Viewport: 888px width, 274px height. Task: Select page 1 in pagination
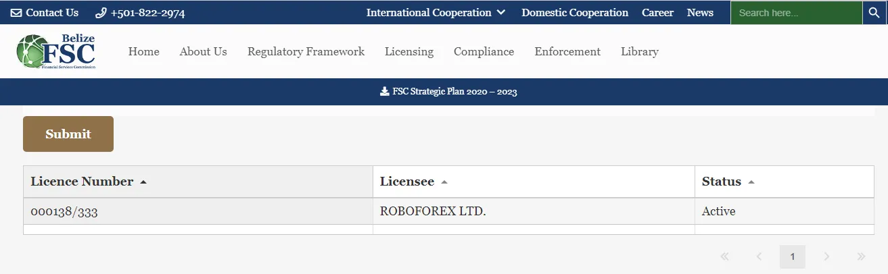[x=793, y=256]
